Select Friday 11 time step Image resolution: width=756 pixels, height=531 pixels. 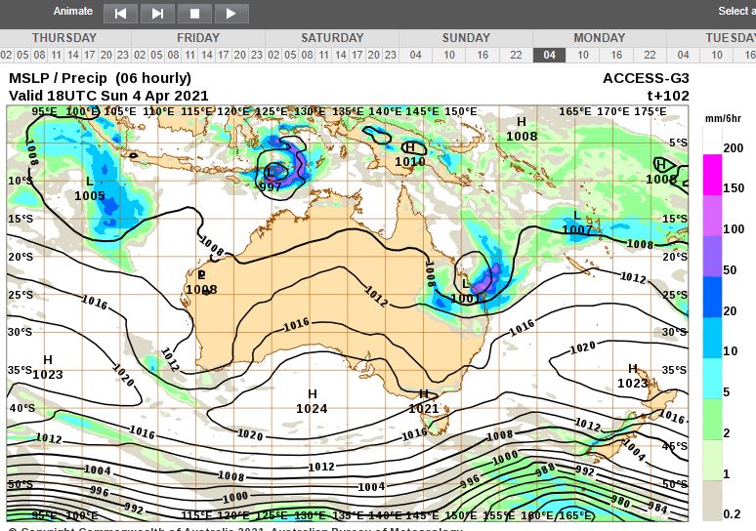[189, 55]
